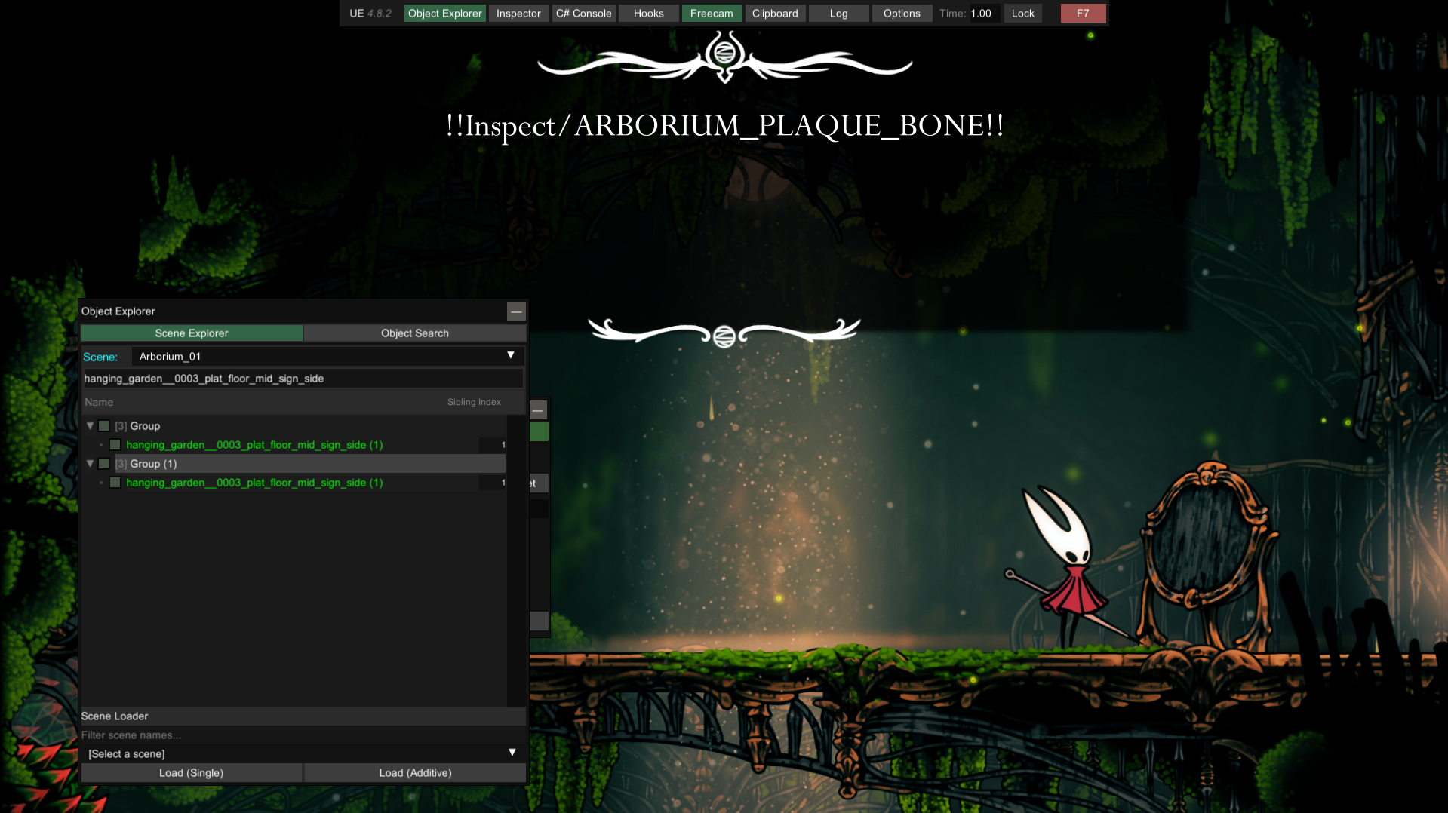Click the red F7 close menu button
This screenshot has height=813, width=1448.
click(x=1083, y=14)
